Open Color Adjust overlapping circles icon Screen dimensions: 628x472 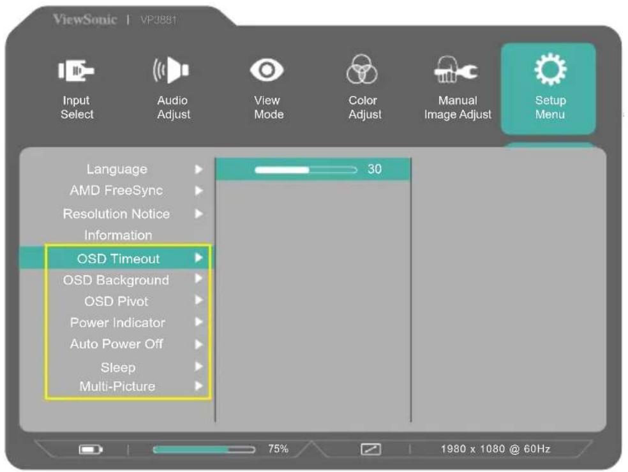[362, 70]
